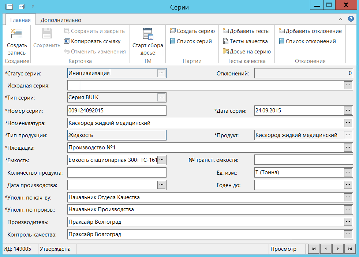Click the ИД: 149005 status entry
359x257 pixels.
tap(17, 249)
